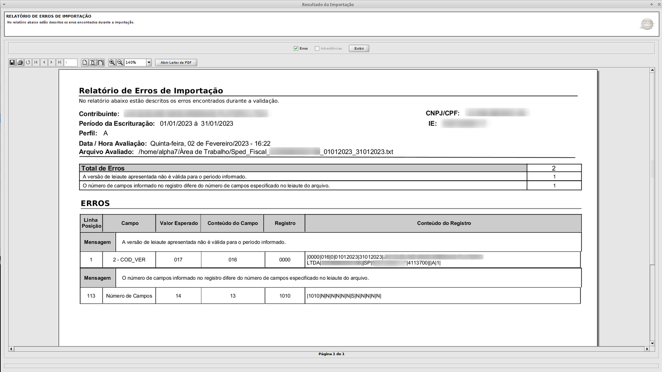Click the total errors count '2'
Image resolution: width=662 pixels, height=372 pixels.
coord(554,168)
